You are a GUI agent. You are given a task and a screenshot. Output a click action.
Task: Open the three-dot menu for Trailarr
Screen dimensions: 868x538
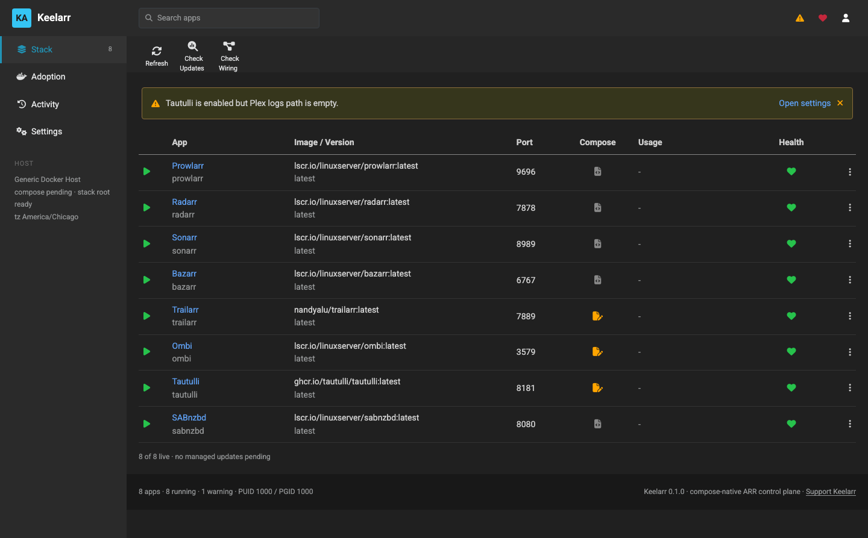coord(850,316)
